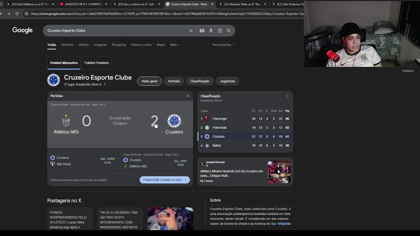Screen dimensions: 420x236
Task: Select Futebol Masculino tab
Action: pos(64,63)
